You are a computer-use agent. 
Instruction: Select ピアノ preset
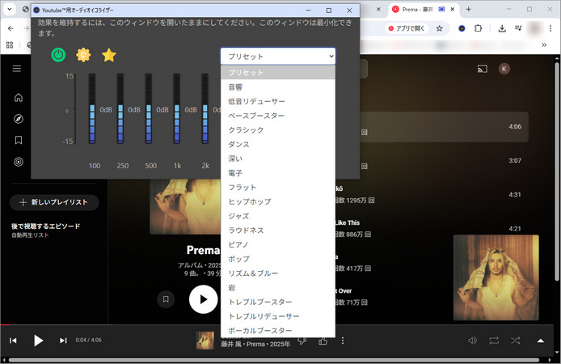(278, 244)
